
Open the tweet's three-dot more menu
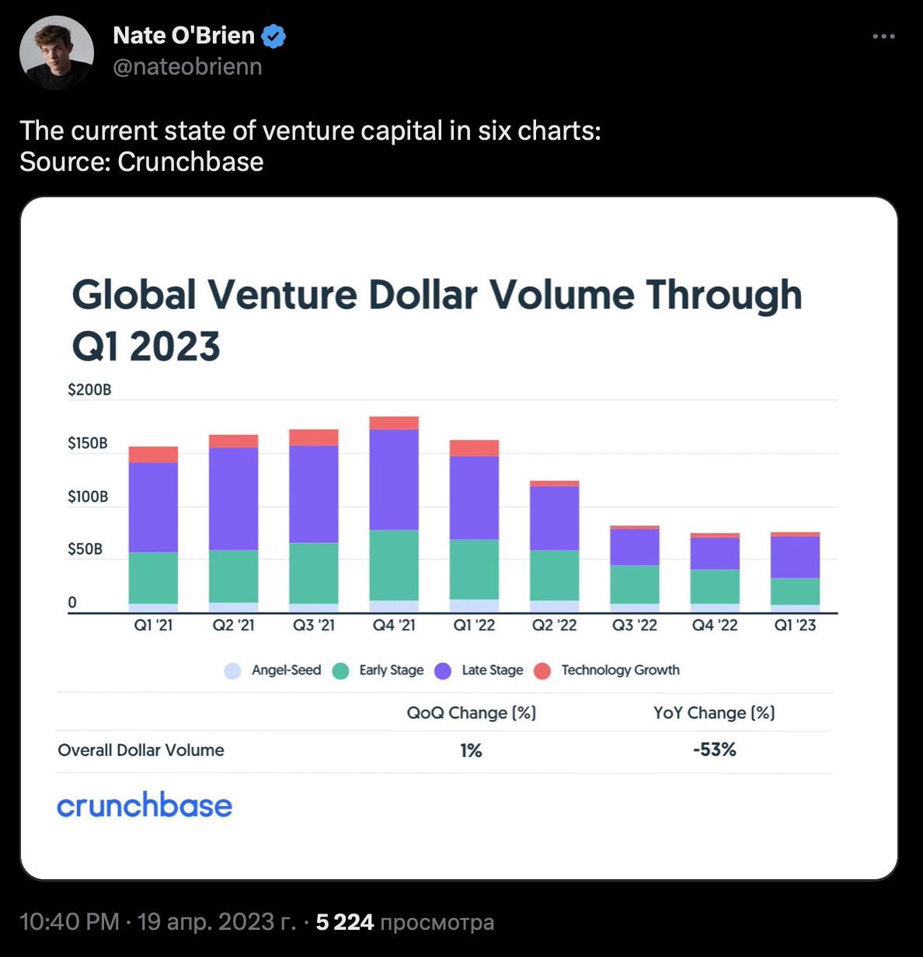pos(883,37)
